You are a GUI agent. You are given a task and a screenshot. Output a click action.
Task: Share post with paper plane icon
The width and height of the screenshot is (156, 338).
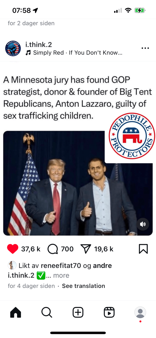point(86,249)
